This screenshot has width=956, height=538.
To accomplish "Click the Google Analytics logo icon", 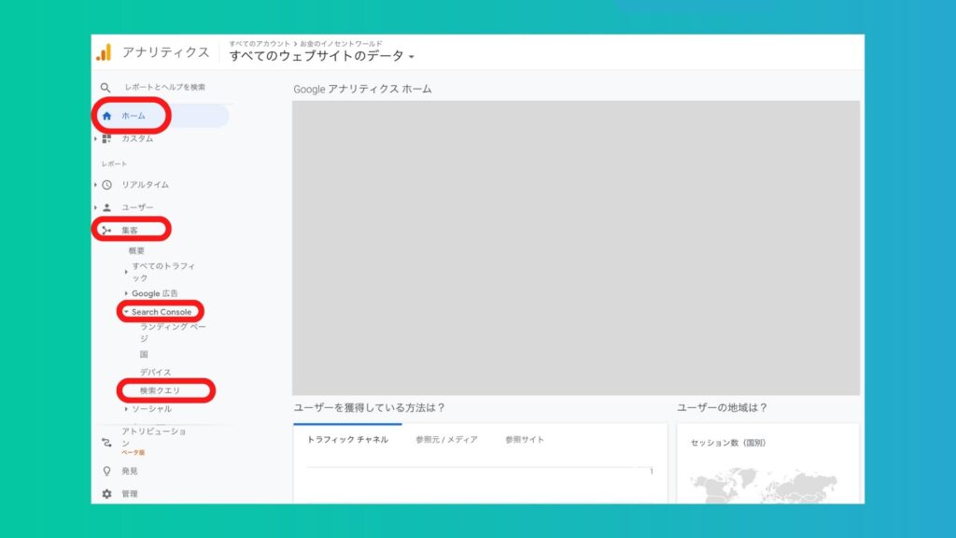I will coord(104,52).
